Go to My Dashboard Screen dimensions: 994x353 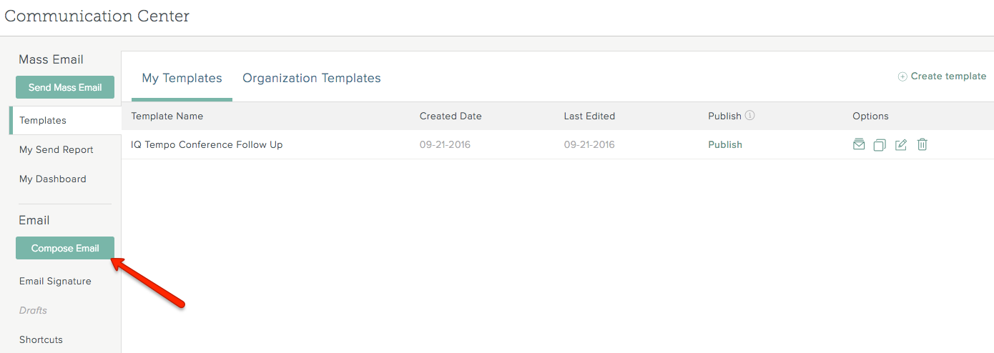[53, 179]
